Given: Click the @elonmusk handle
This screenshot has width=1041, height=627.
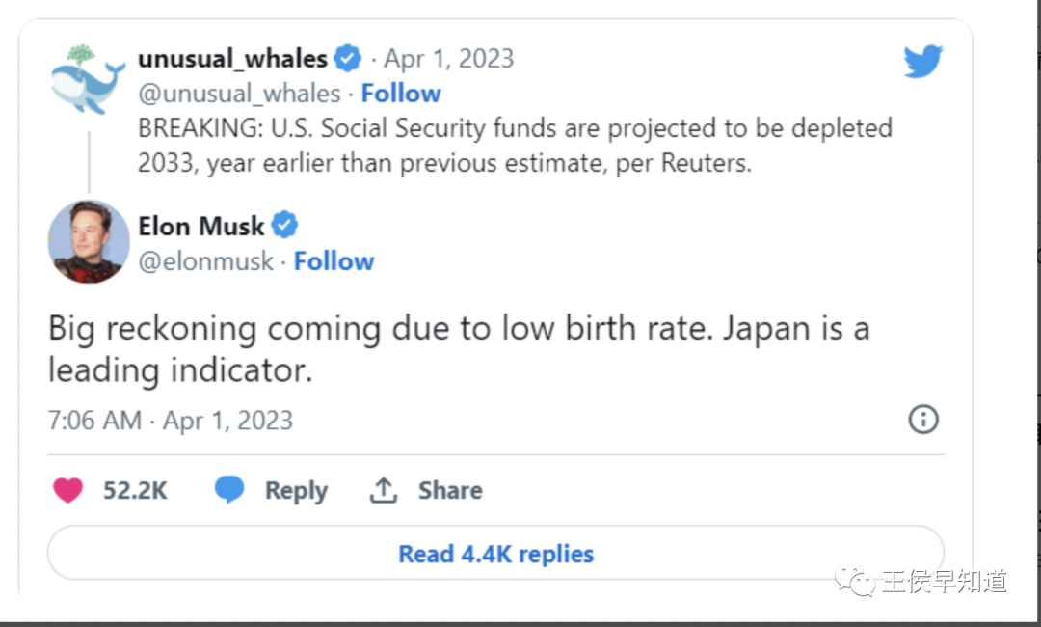Looking at the screenshot, I should click(x=206, y=261).
